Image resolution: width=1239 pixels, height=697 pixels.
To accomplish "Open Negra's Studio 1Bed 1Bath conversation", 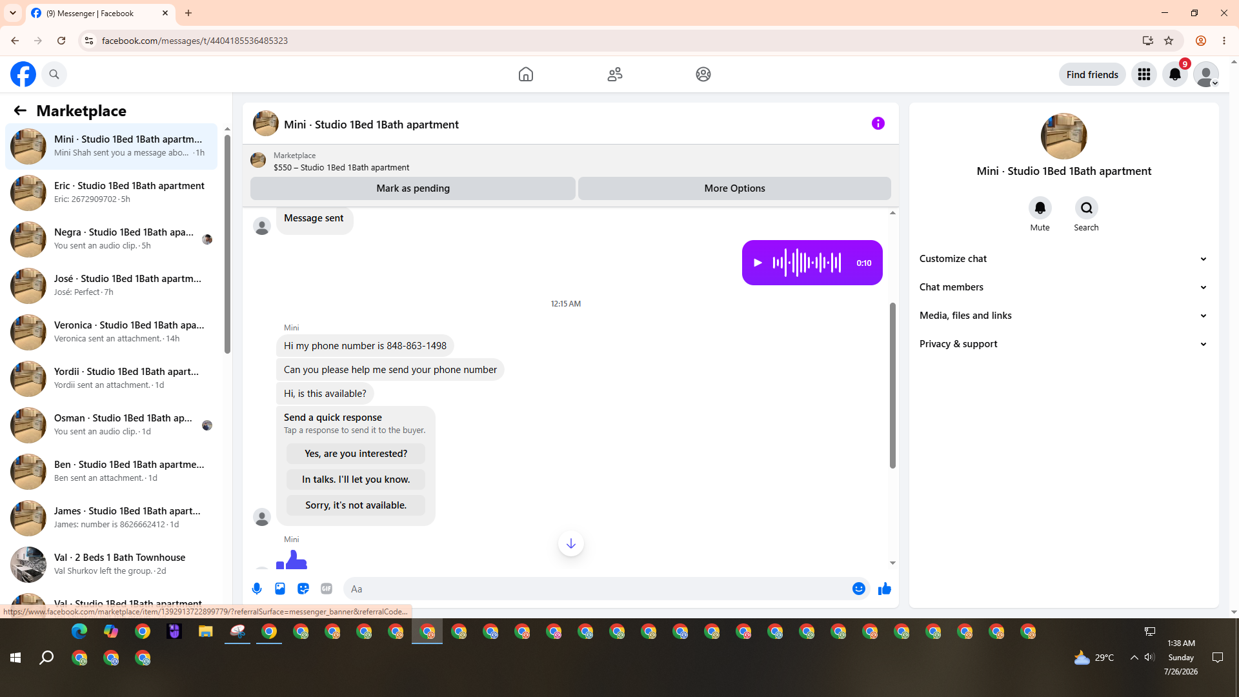I will 112,239.
